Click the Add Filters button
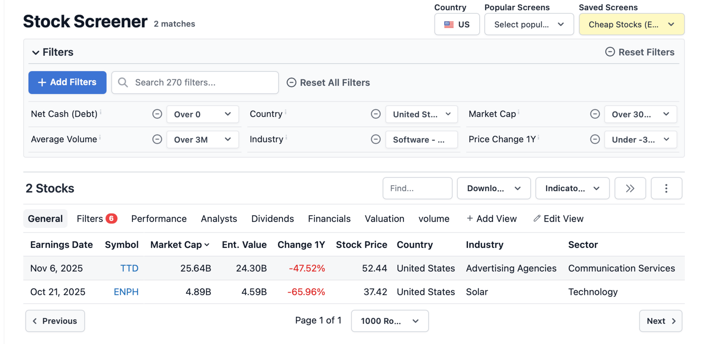 tap(67, 82)
